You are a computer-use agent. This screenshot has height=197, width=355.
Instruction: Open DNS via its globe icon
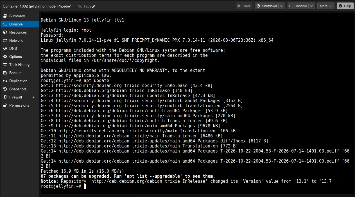[x=5, y=48]
